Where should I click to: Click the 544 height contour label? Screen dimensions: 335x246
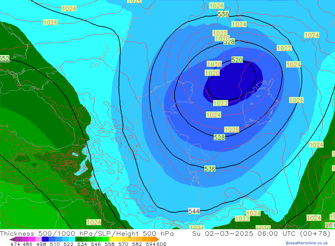coord(194,211)
